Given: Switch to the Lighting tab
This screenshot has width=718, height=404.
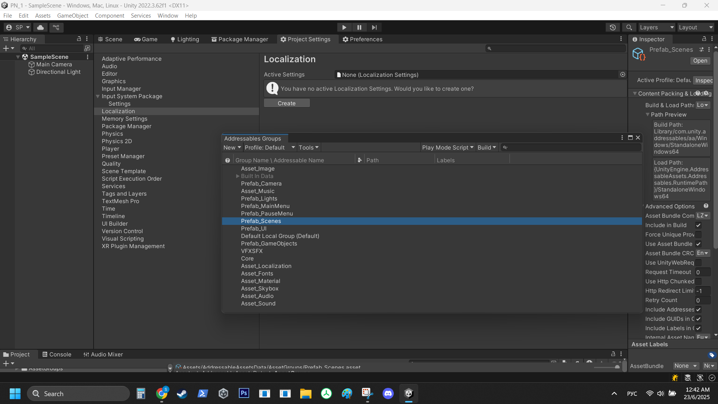Looking at the screenshot, I should tap(185, 39).
